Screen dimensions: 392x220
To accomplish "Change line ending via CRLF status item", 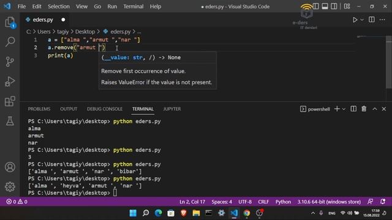I will click(263, 202).
